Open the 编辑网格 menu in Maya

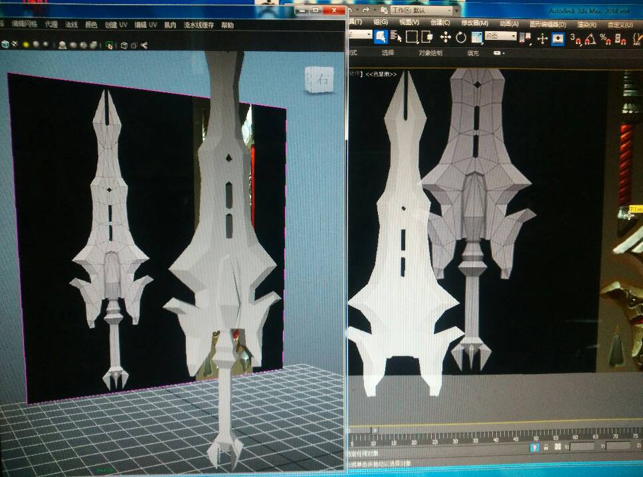(25, 24)
